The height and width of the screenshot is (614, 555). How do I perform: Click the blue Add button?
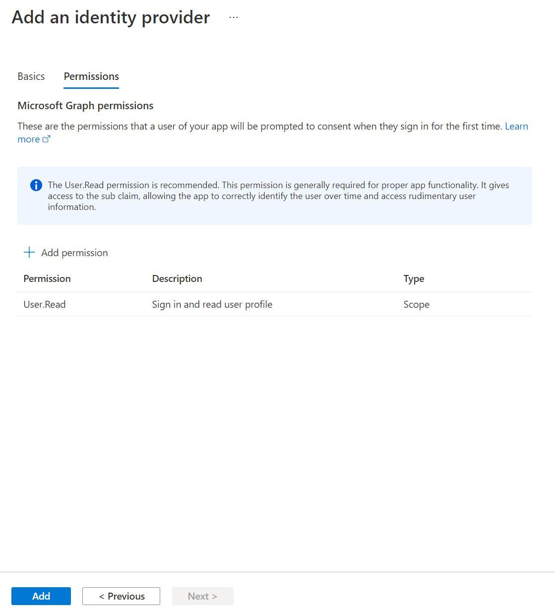click(41, 596)
